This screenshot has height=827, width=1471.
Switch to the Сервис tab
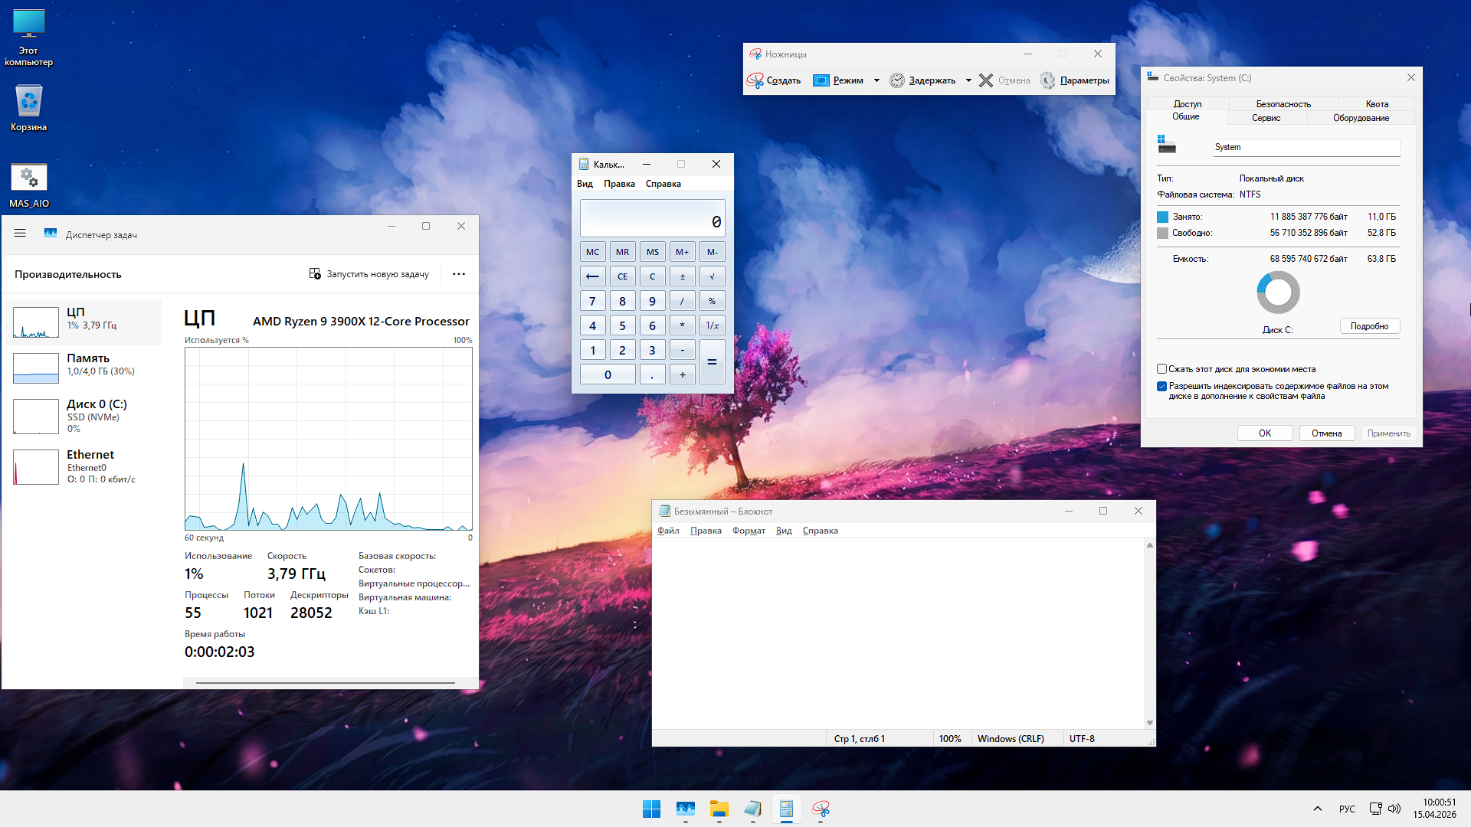point(1266,118)
